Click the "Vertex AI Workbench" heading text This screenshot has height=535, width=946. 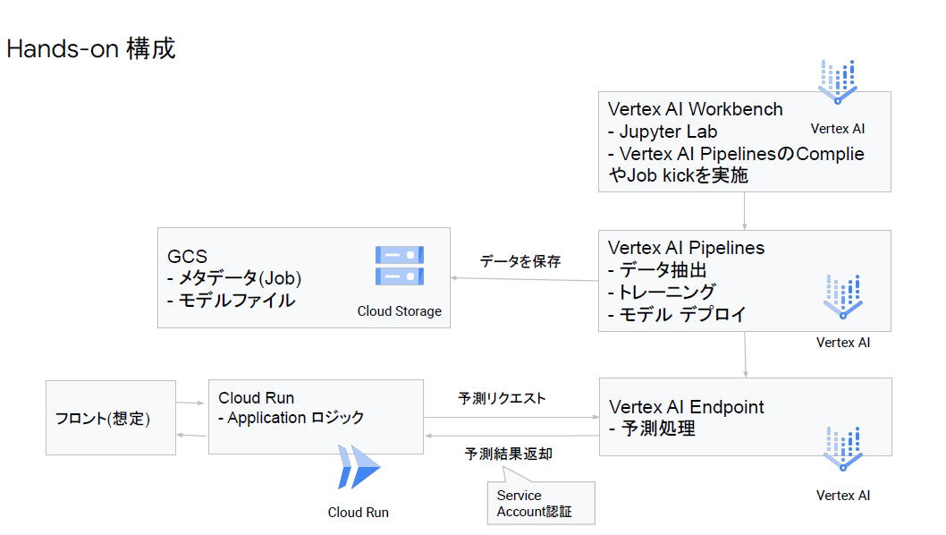[695, 110]
